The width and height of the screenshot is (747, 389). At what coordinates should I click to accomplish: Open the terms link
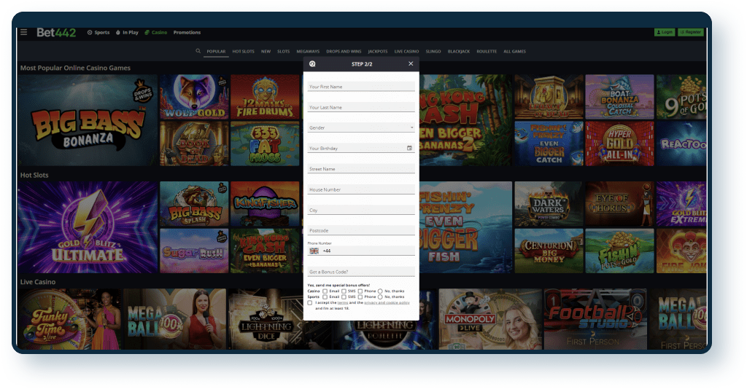[x=343, y=302]
